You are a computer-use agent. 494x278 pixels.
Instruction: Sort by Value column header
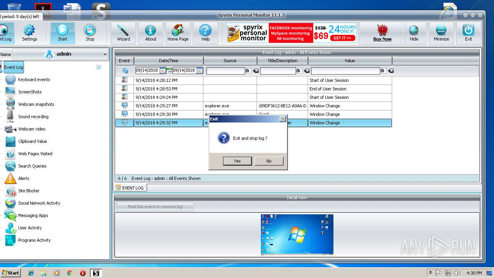(350, 61)
